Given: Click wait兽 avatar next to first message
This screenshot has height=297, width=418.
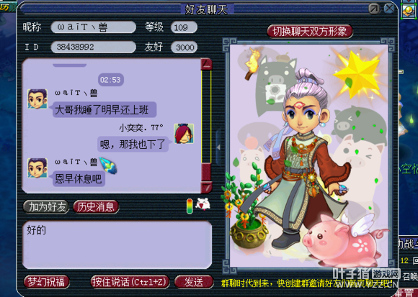Looking at the screenshot, I should 37,99.
